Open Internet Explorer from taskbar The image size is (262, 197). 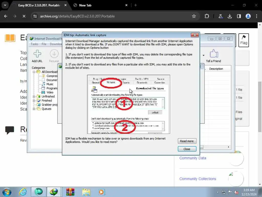click(23, 192)
